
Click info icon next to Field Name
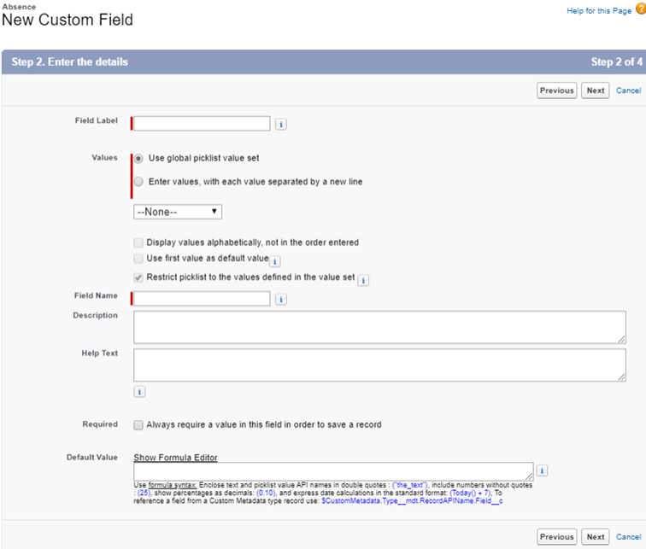(281, 300)
